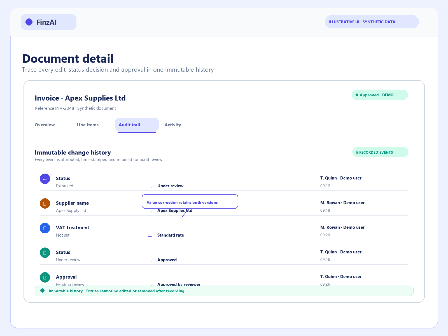Open the Overview tab

(45, 125)
